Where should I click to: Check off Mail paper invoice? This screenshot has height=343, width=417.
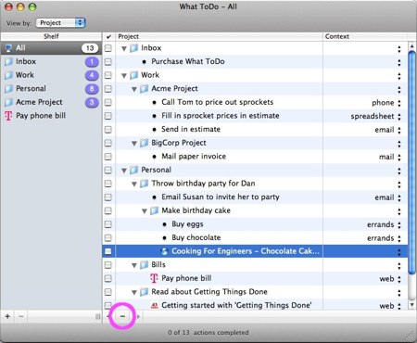pos(108,157)
